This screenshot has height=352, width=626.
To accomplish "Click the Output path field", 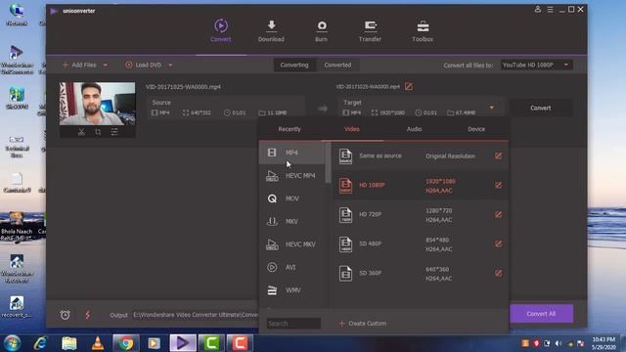I will tap(196, 315).
